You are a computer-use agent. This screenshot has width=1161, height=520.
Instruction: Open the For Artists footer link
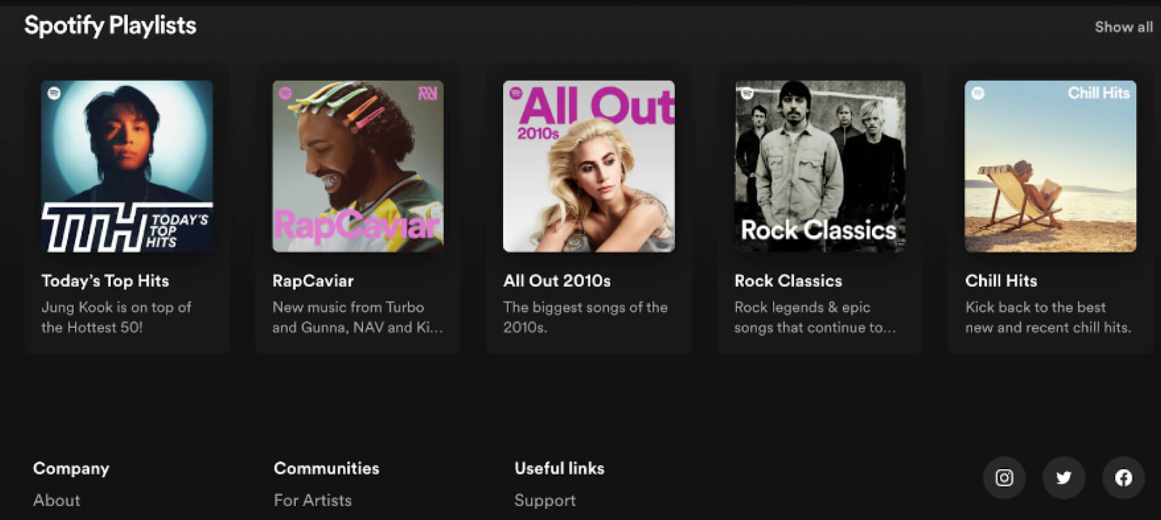coord(313,500)
